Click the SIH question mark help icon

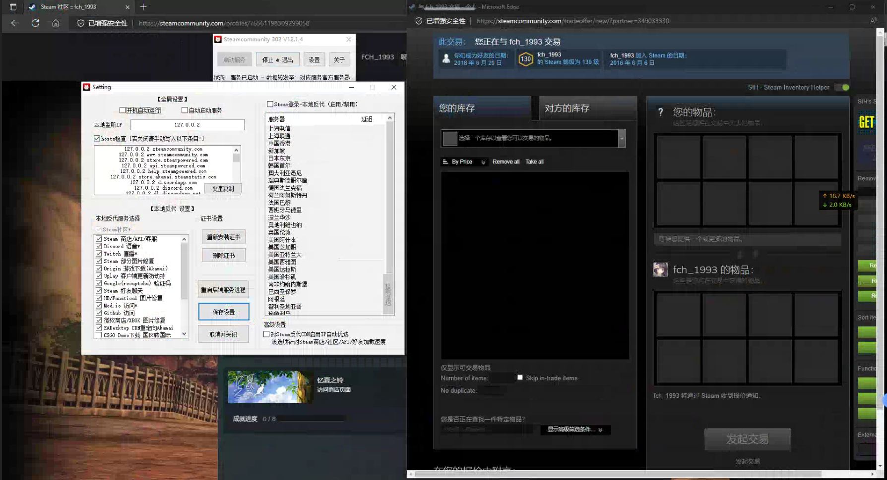coord(660,112)
